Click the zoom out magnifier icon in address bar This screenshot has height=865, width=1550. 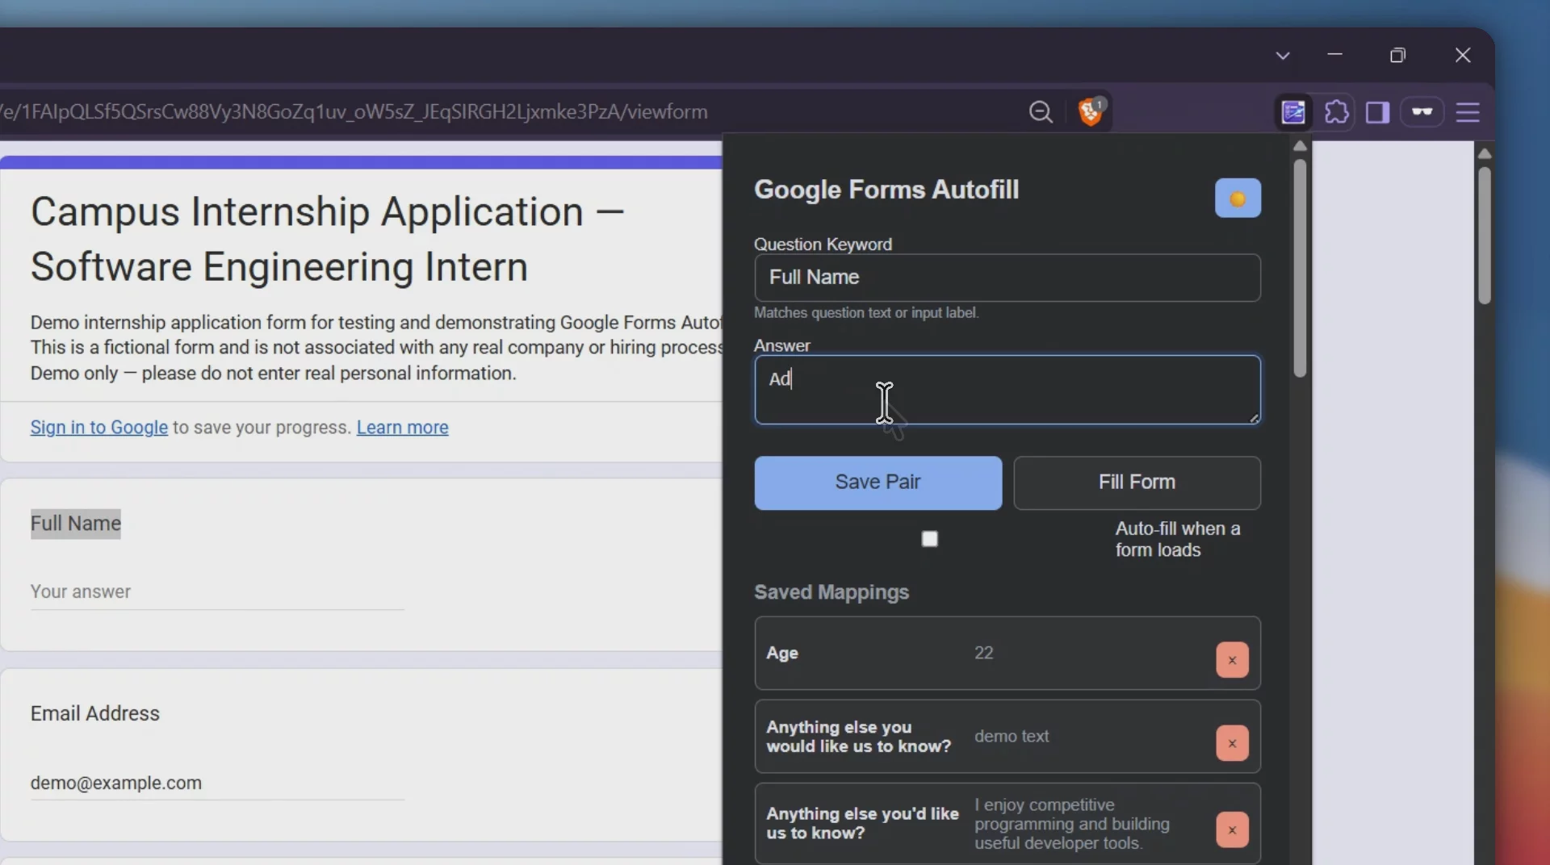1041,112
